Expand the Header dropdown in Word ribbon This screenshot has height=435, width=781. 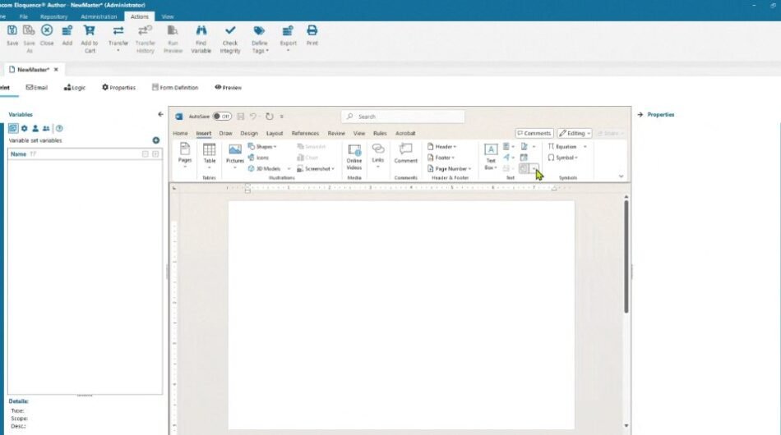pos(441,147)
